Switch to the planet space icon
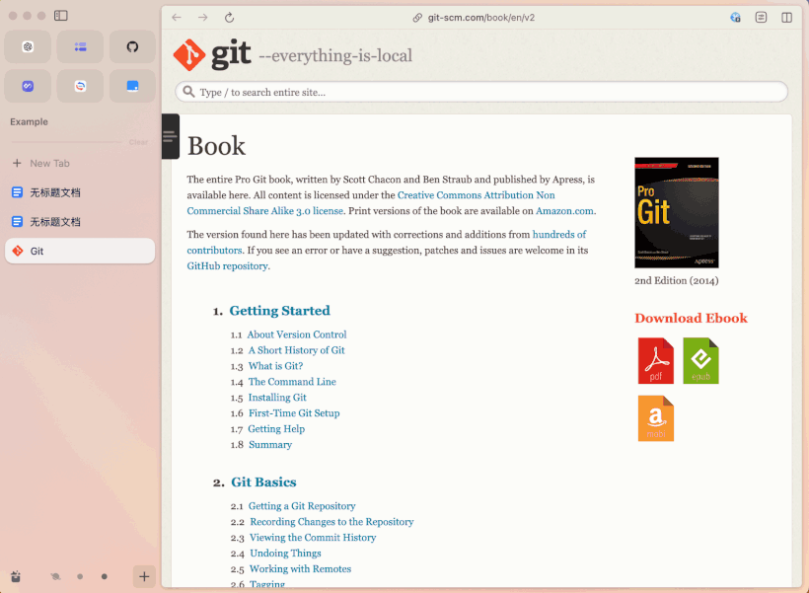Image resolution: width=809 pixels, height=593 pixels. pyautogui.click(x=55, y=576)
